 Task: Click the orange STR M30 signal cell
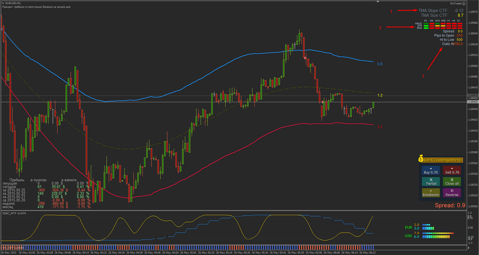(443, 26)
